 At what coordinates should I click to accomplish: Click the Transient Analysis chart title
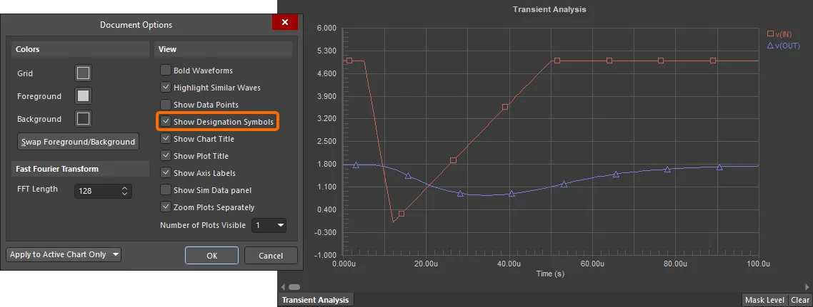549,9
